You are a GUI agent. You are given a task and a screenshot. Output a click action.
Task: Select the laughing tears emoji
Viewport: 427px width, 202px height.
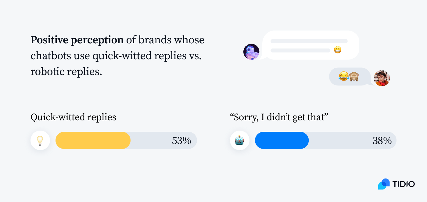(343, 76)
